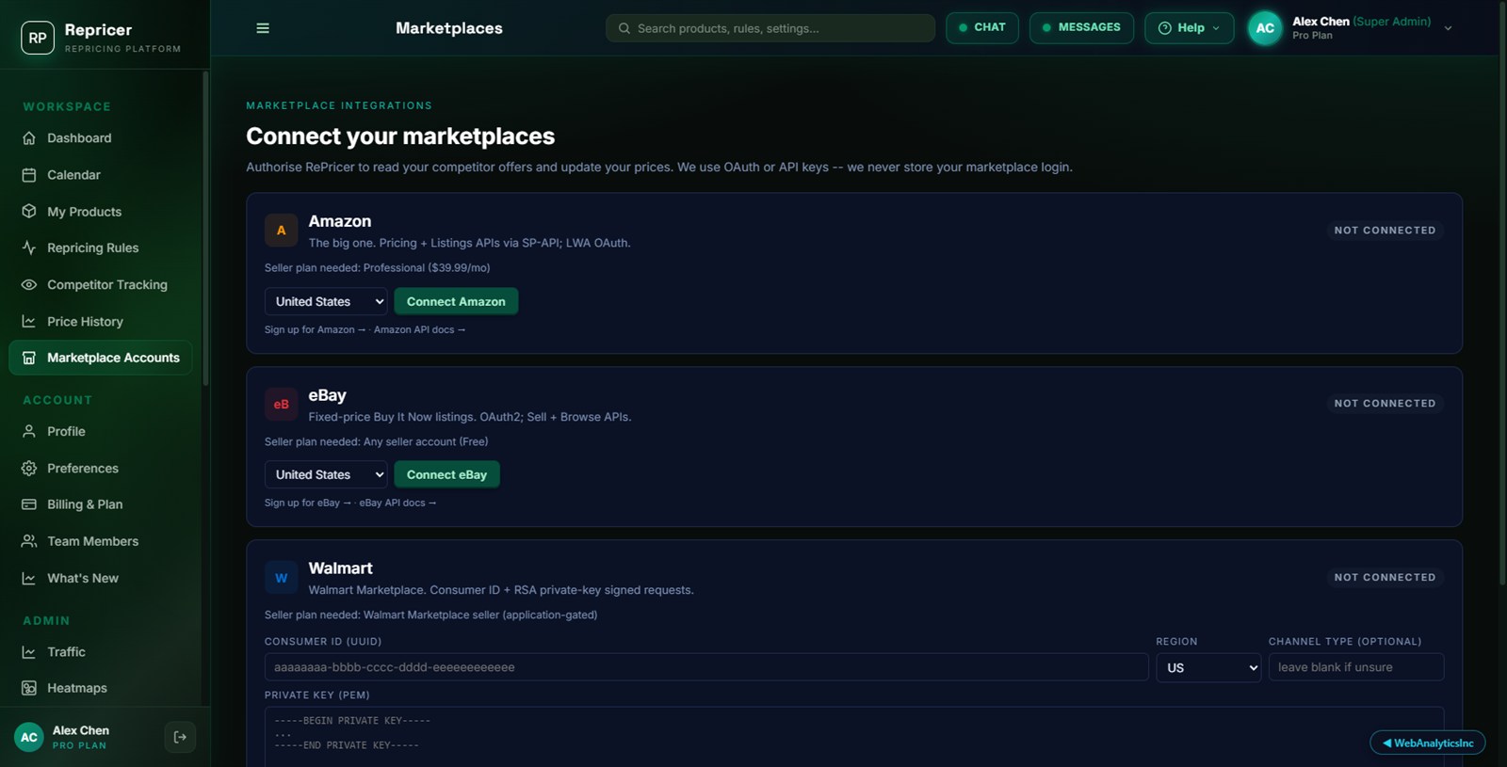Click the Team Members people icon

(29, 541)
